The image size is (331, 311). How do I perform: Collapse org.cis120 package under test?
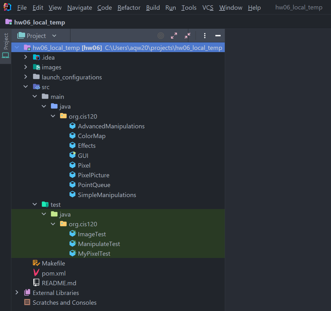[x=53, y=224]
